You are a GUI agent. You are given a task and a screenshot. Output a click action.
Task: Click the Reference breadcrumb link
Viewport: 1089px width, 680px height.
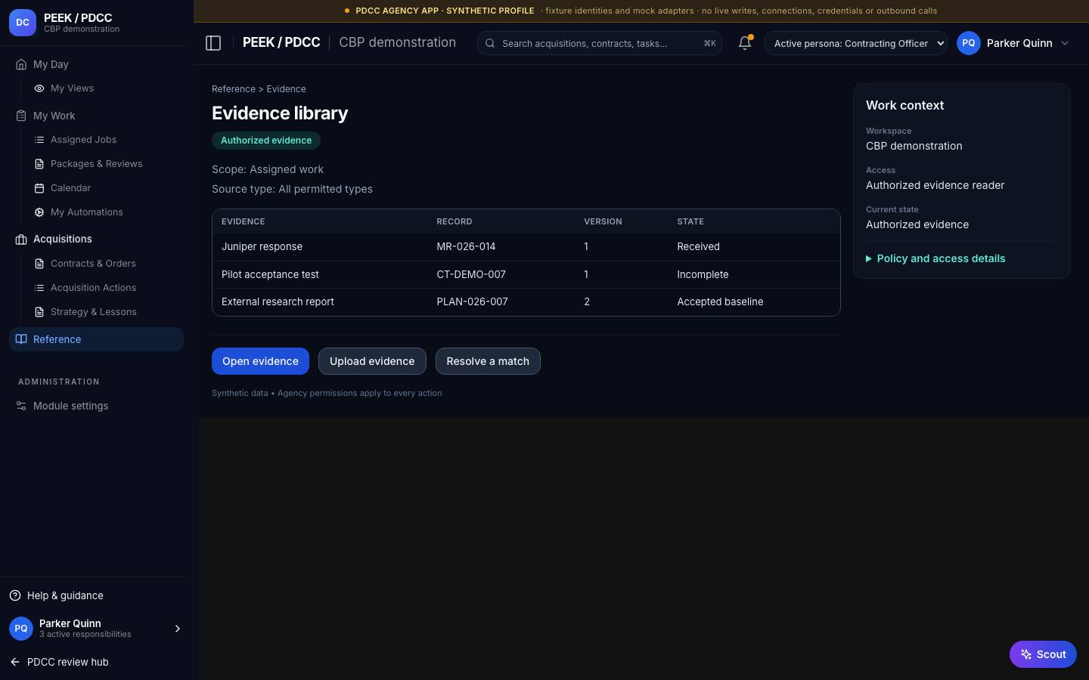tap(234, 89)
